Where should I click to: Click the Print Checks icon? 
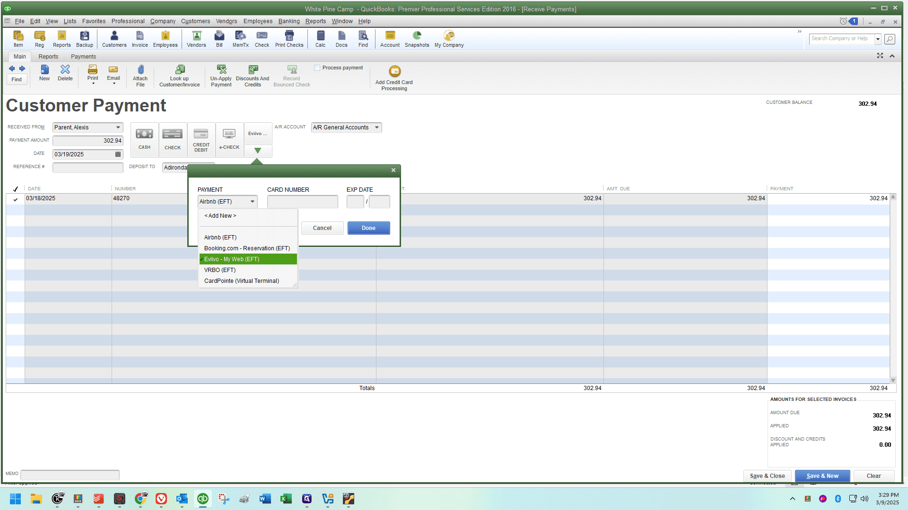click(x=289, y=39)
